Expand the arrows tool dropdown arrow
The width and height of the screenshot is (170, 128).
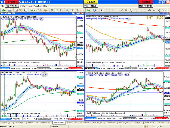[166, 10]
